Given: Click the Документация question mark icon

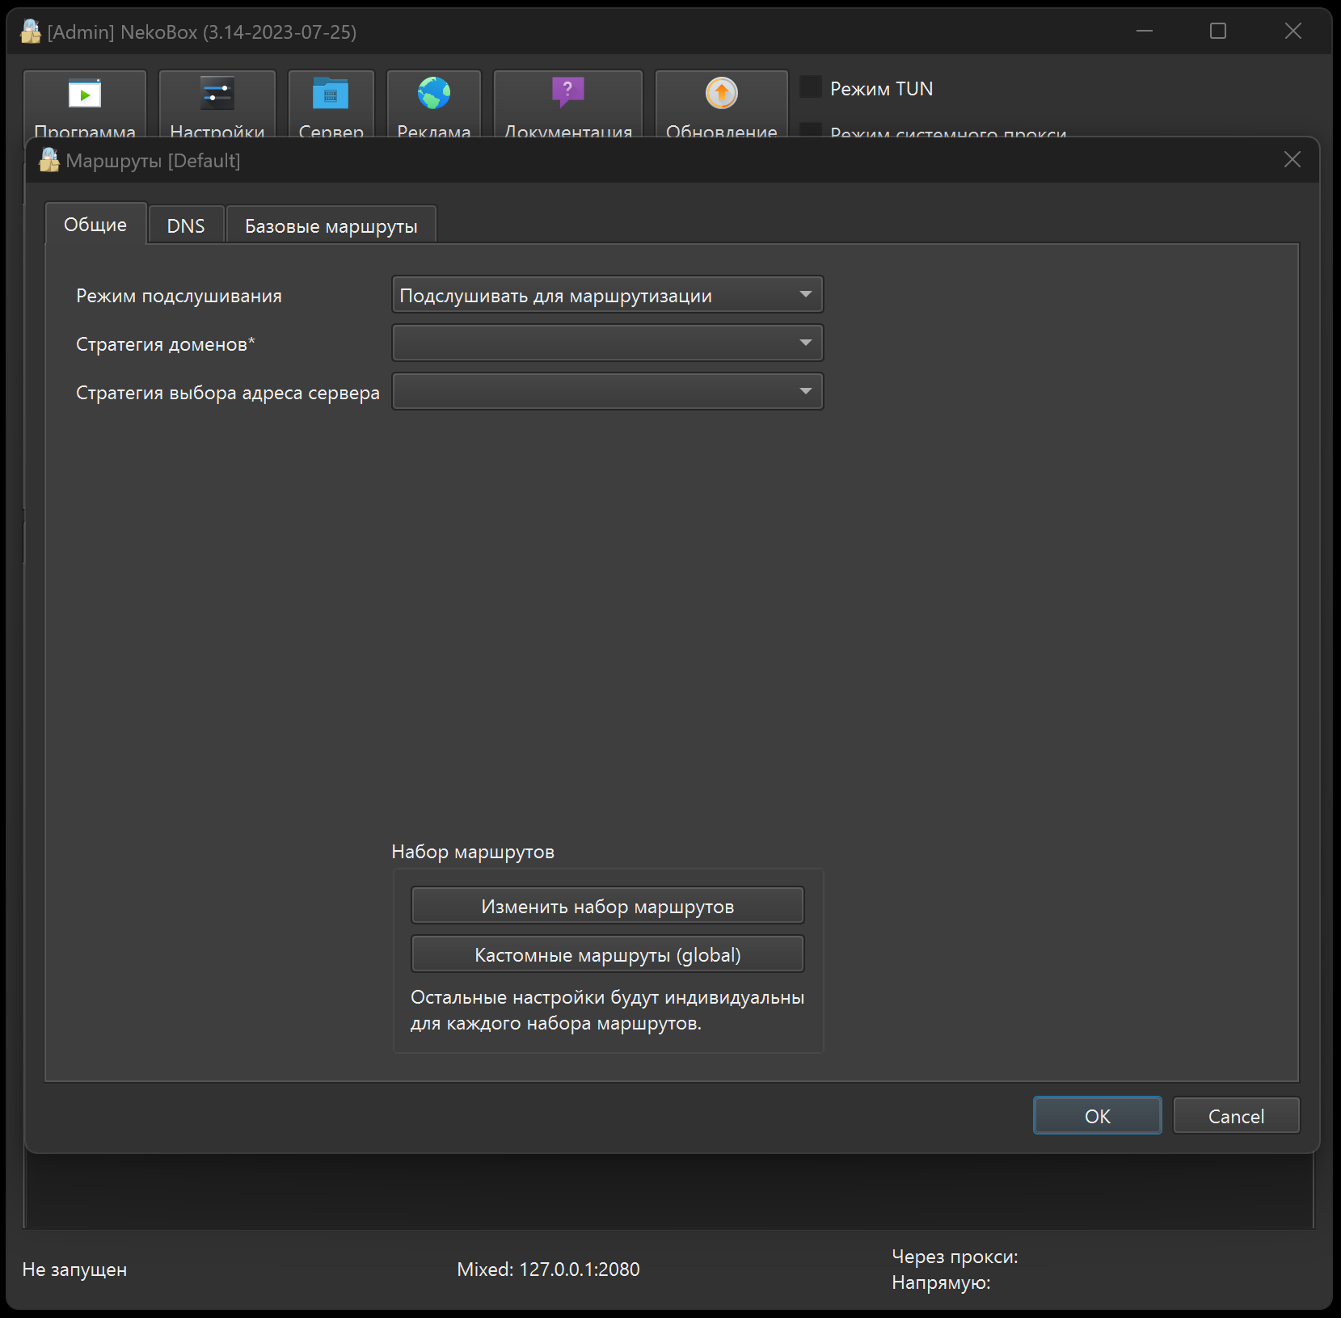Looking at the screenshot, I should click(567, 92).
